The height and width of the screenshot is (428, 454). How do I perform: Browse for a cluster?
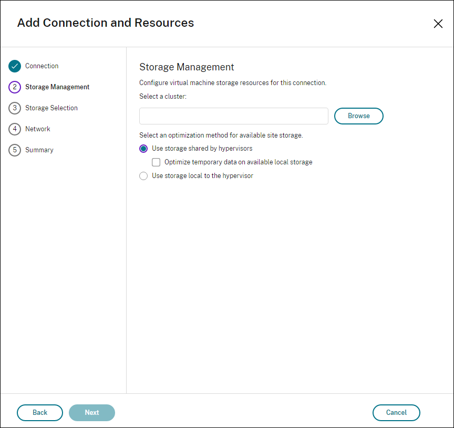point(359,116)
